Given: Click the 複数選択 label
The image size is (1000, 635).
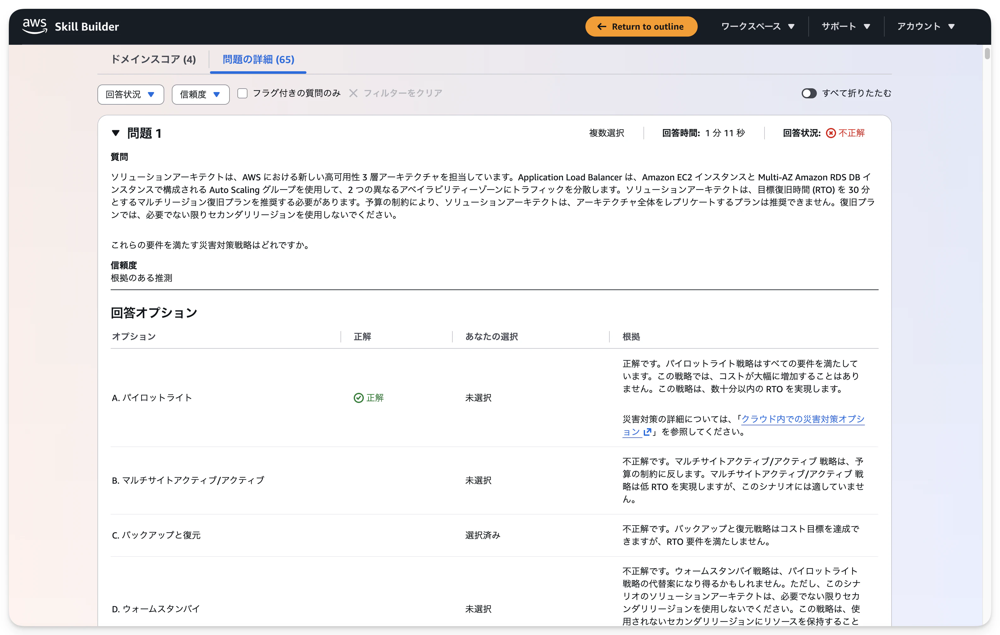Looking at the screenshot, I should tap(607, 133).
